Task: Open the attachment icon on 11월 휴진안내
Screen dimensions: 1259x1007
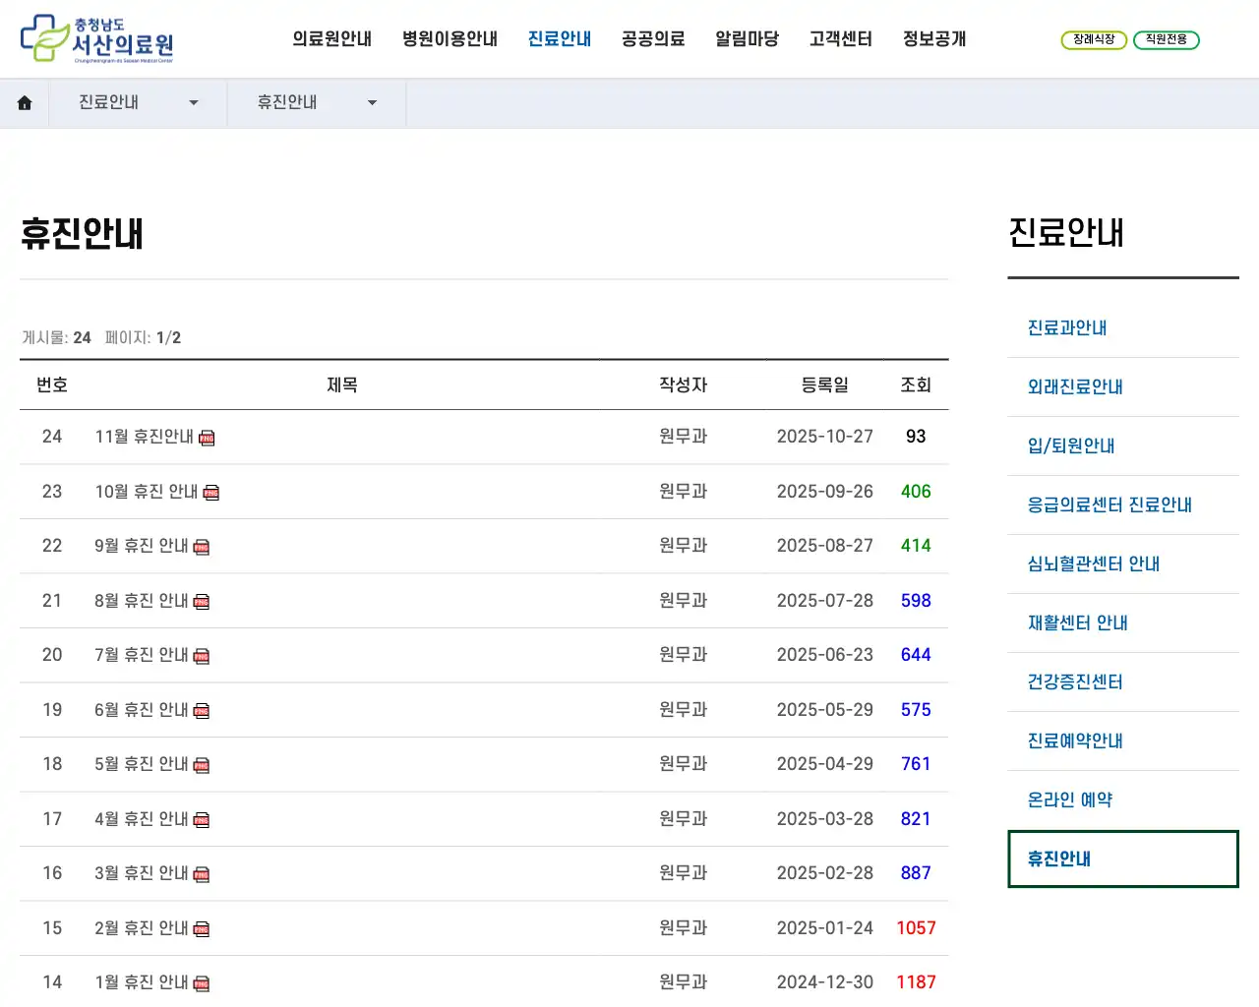Action: coord(207,438)
